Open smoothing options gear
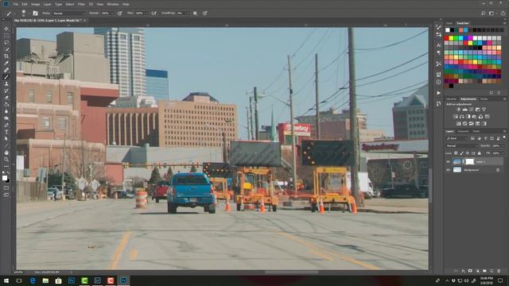 [195, 14]
